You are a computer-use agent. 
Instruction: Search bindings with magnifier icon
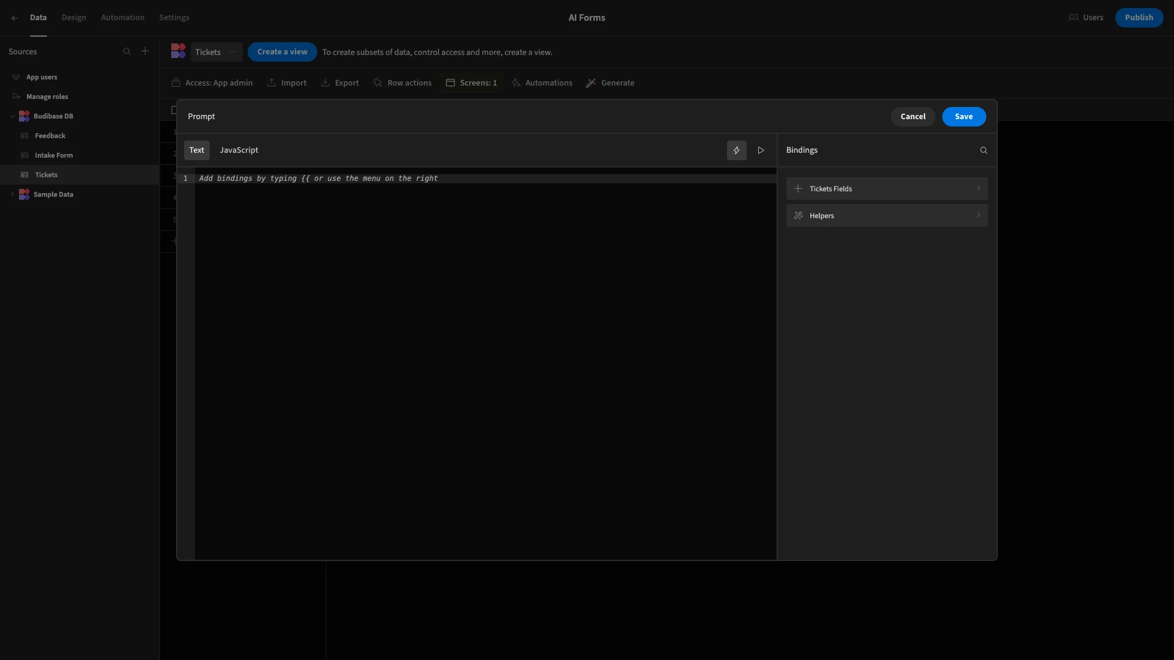pyautogui.click(x=984, y=150)
